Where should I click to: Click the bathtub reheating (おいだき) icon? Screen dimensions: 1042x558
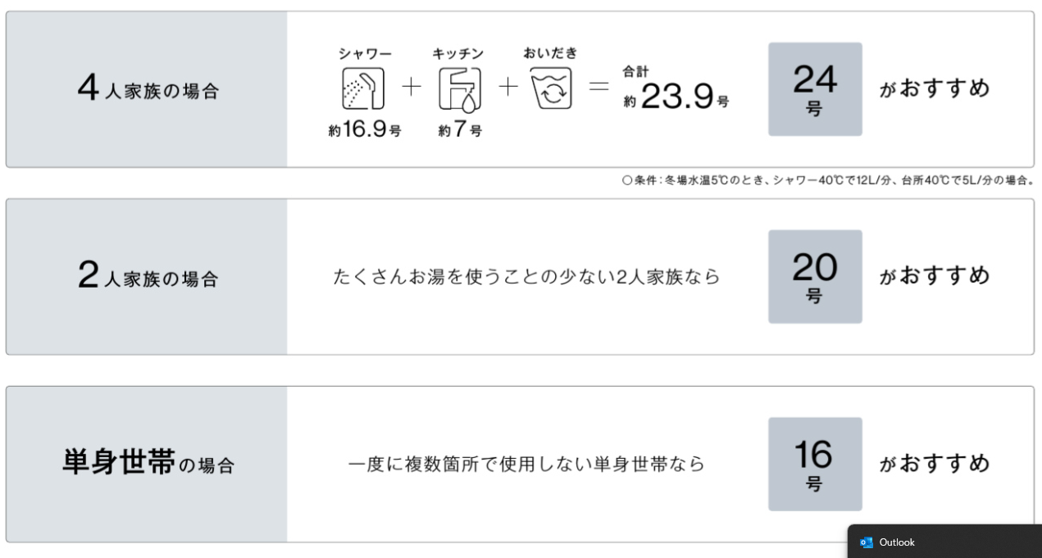coord(551,89)
